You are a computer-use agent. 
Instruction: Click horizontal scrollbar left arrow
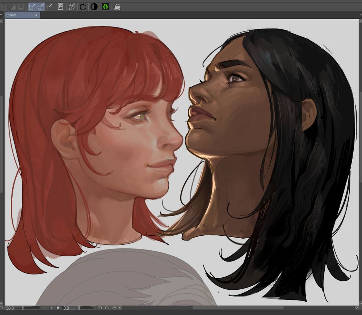[120, 308]
